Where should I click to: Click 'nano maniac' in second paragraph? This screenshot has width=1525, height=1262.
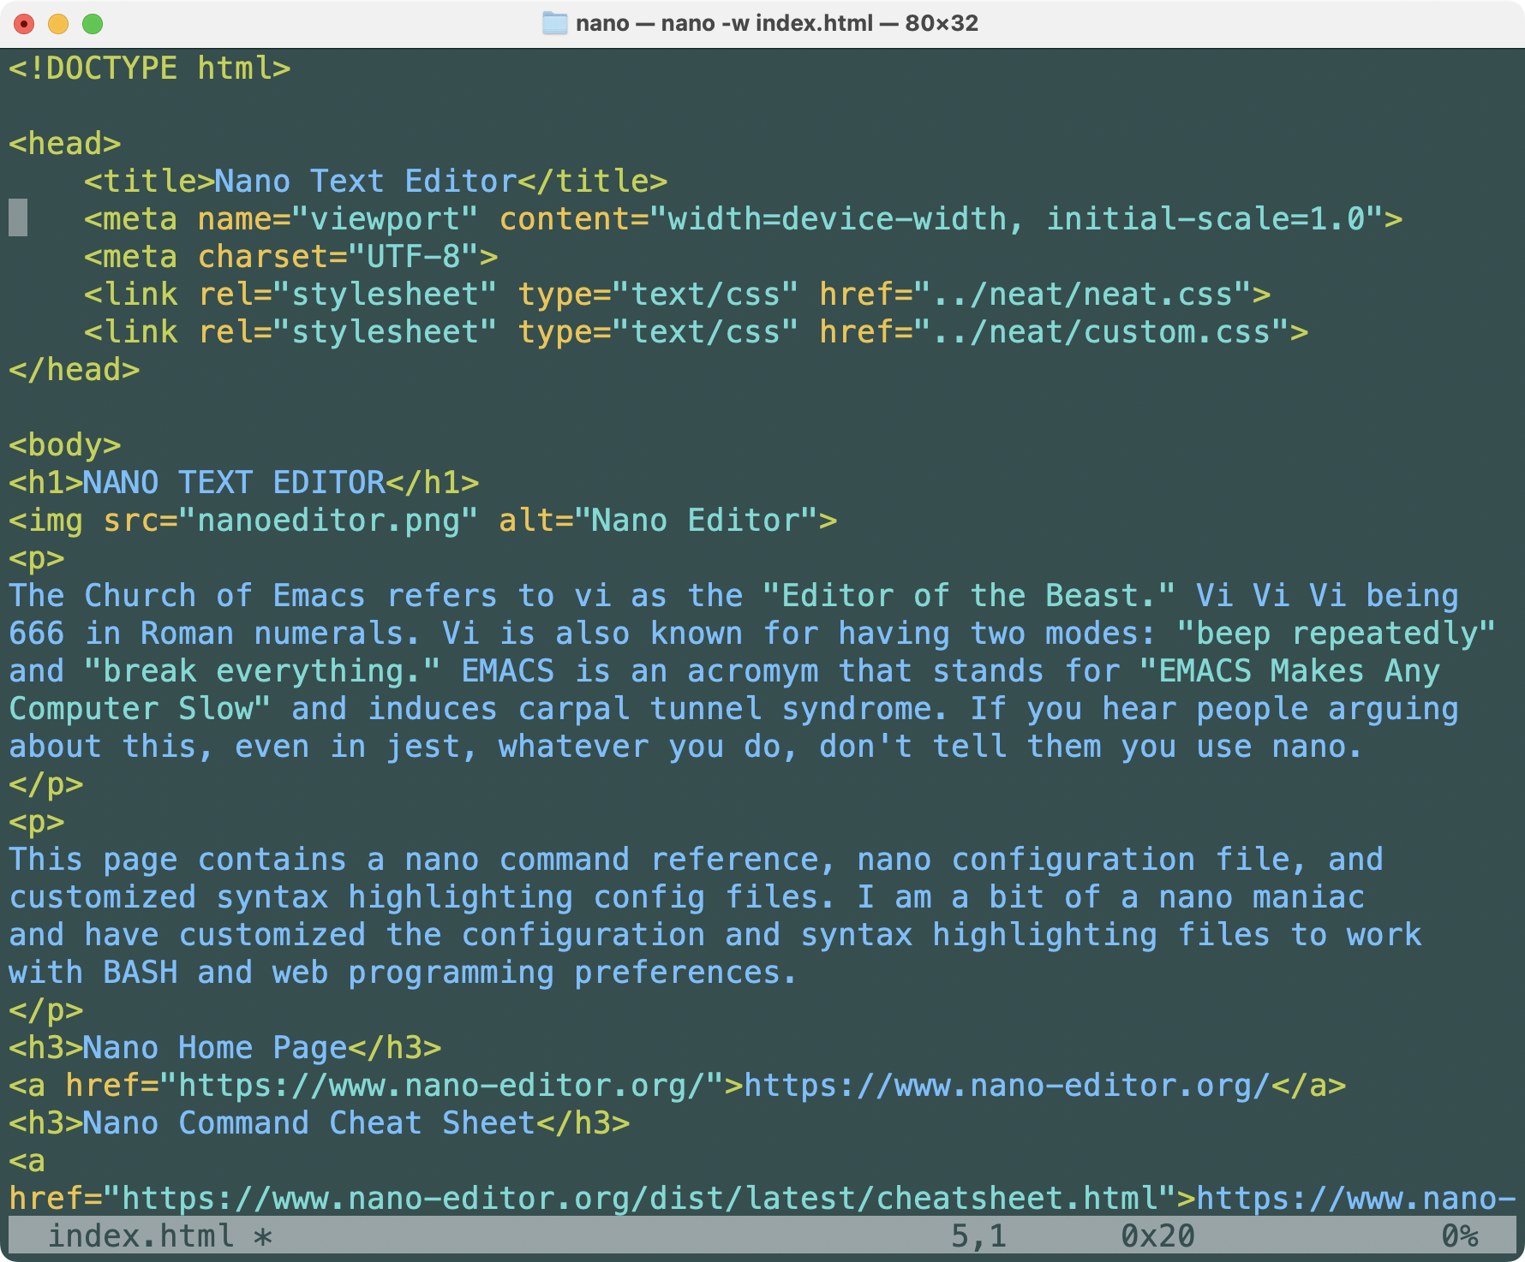1261,897
